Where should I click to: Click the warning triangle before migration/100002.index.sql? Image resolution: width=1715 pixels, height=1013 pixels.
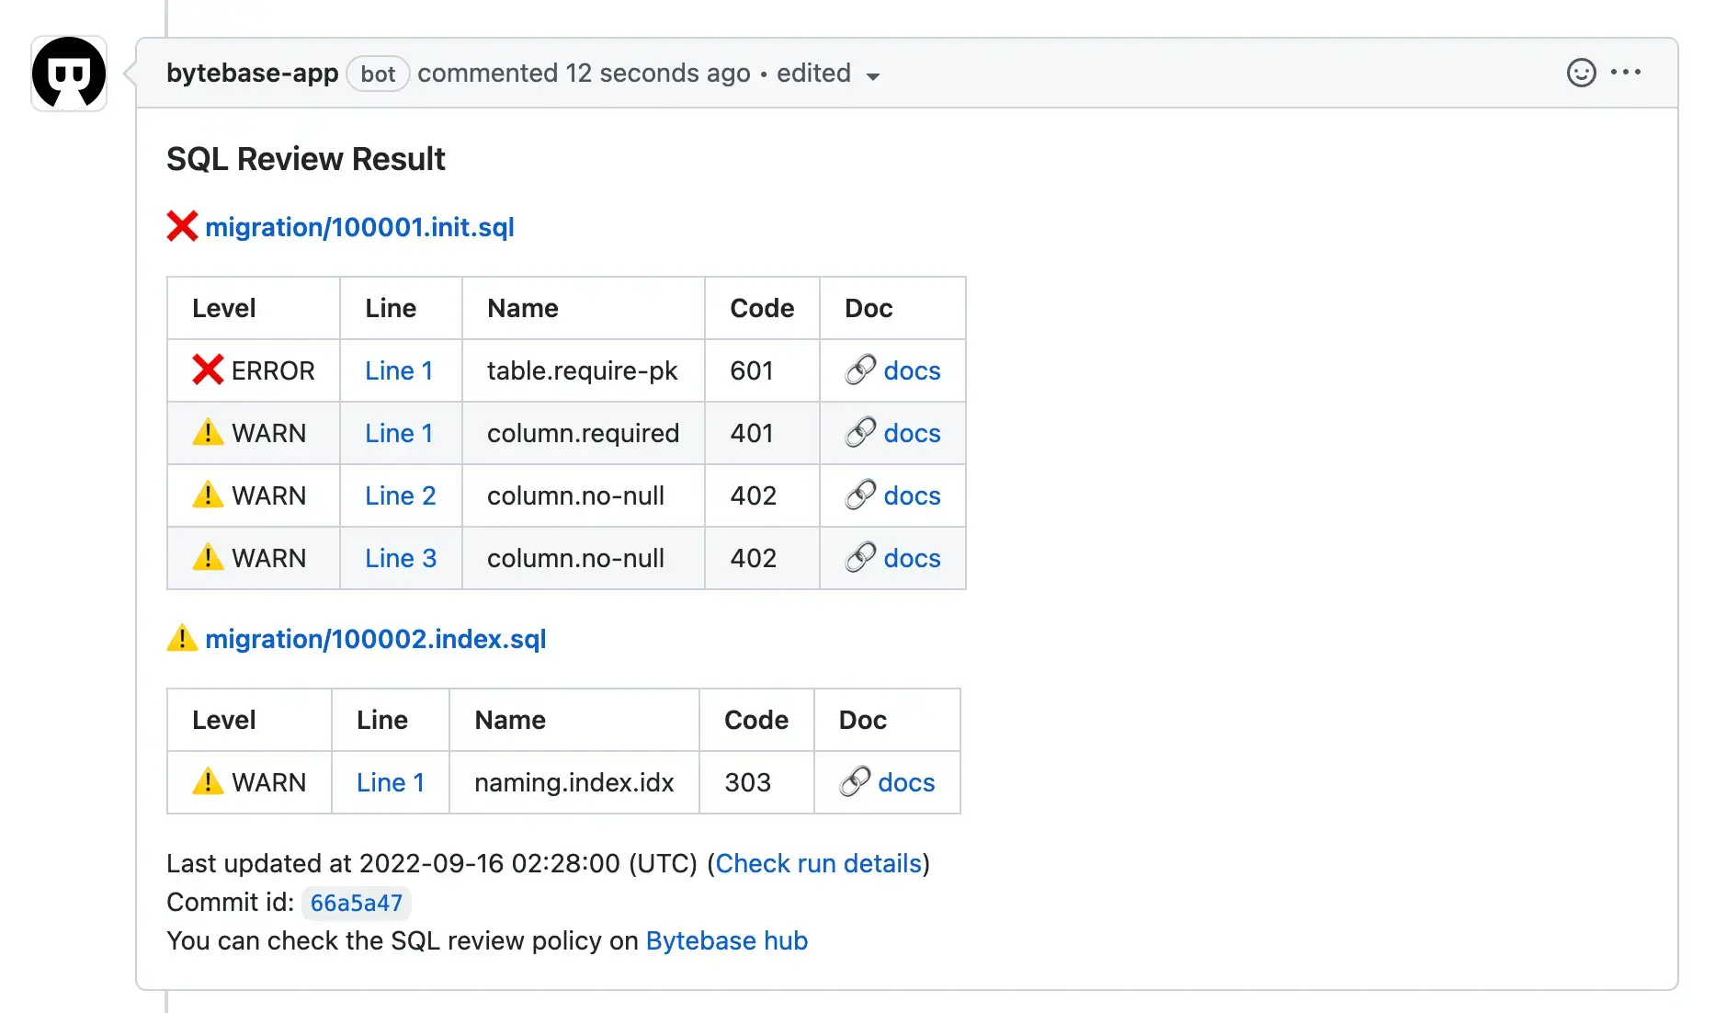click(x=182, y=638)
